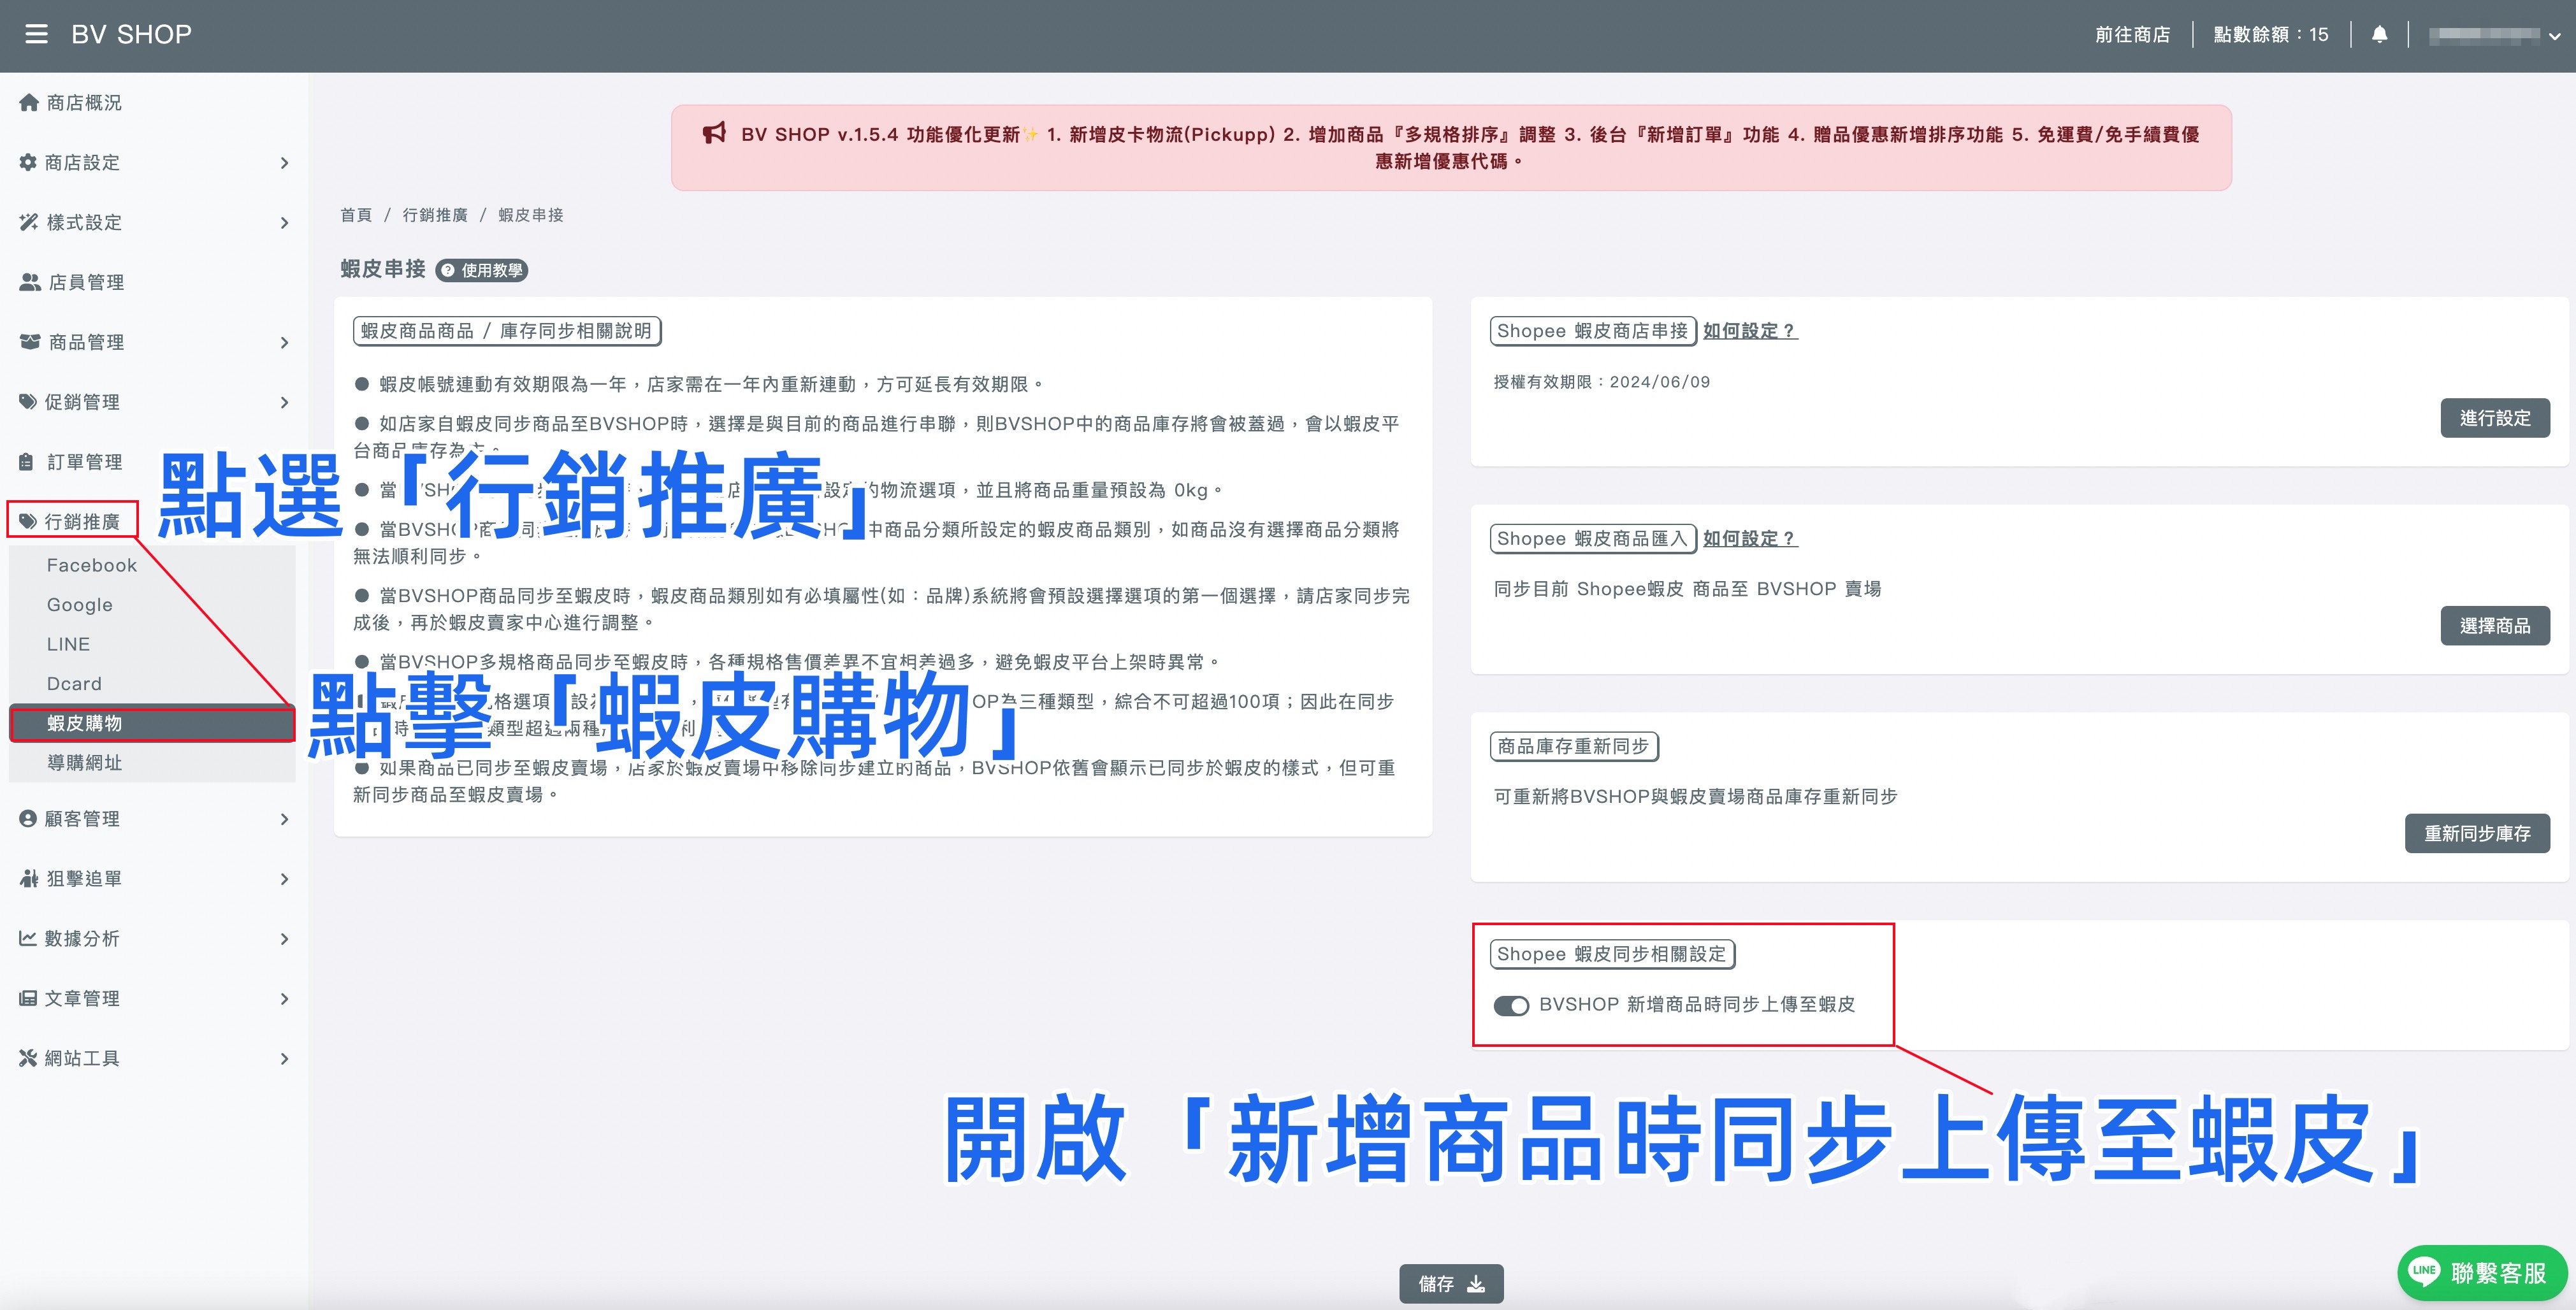Click the 網站工具 tools icon

28,1058
